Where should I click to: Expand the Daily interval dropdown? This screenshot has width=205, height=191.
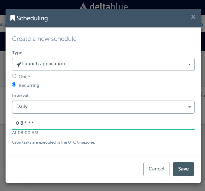(x=103, y=107)
